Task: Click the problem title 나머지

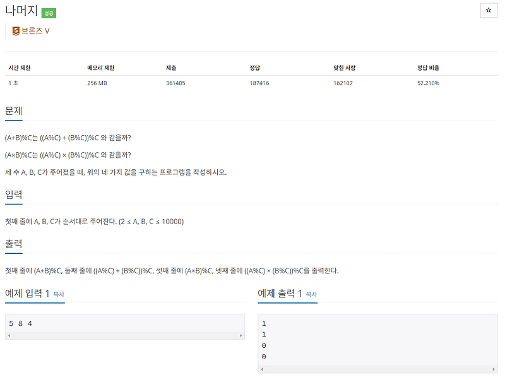Action: pos(22,11)
